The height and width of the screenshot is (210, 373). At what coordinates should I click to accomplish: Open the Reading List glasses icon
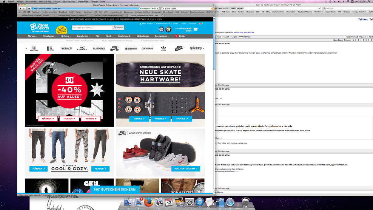click(20, 12)
